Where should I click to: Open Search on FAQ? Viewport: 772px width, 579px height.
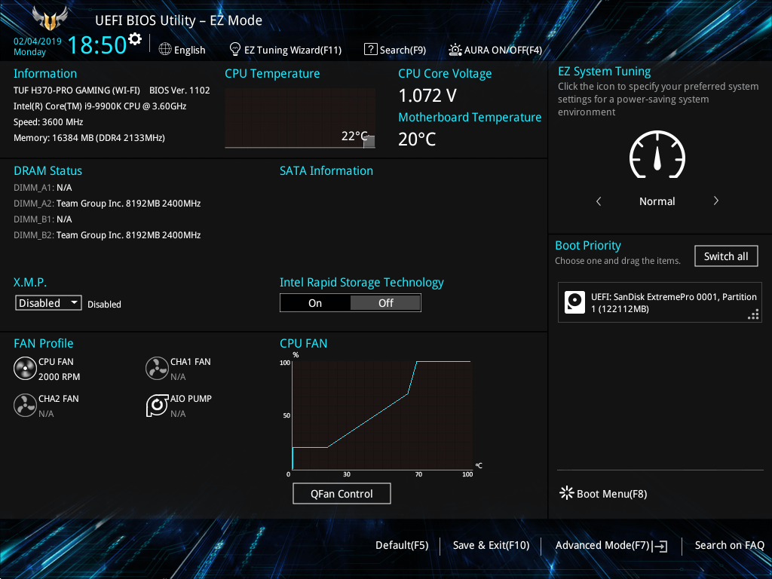pyautogui.click(x=729, y=546)
